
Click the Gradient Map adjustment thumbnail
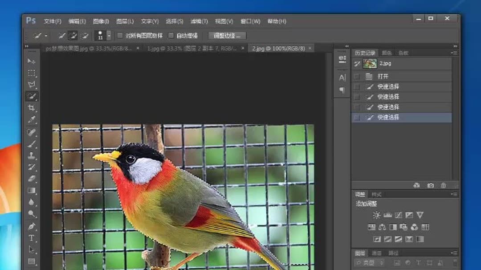[420, 239]
